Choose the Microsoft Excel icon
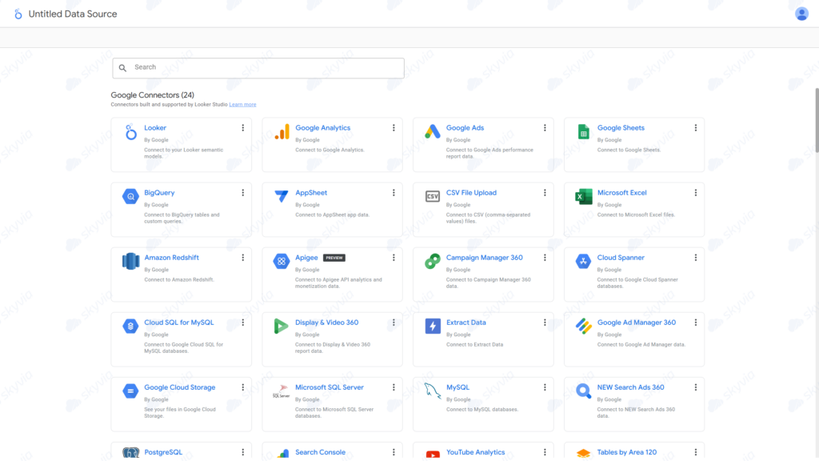Screen dimensions: 819x461 click(x=583, y=197)
